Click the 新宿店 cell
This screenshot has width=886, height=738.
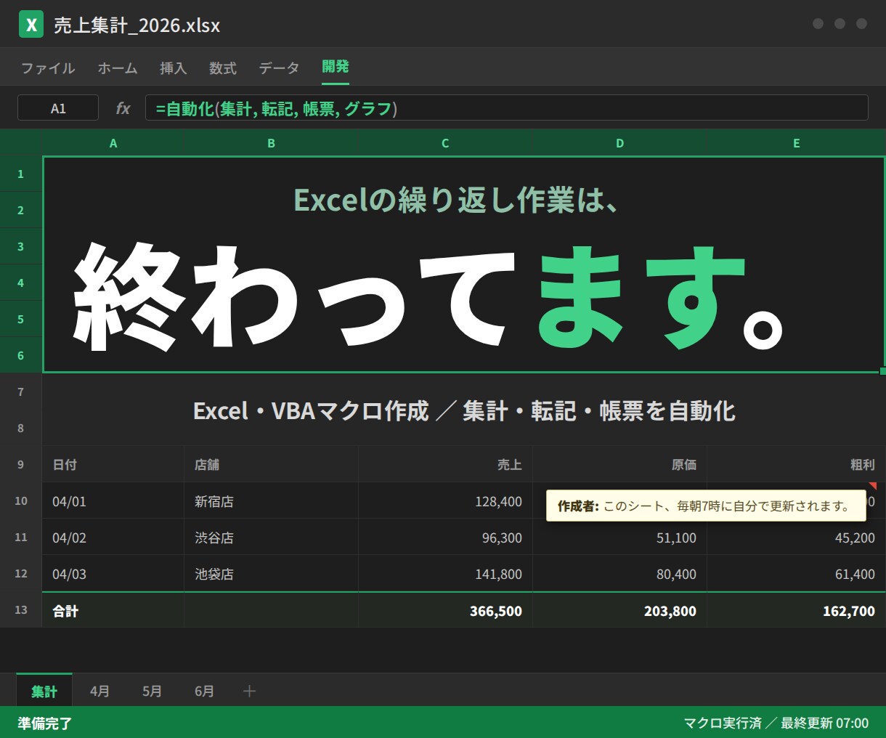271,500
